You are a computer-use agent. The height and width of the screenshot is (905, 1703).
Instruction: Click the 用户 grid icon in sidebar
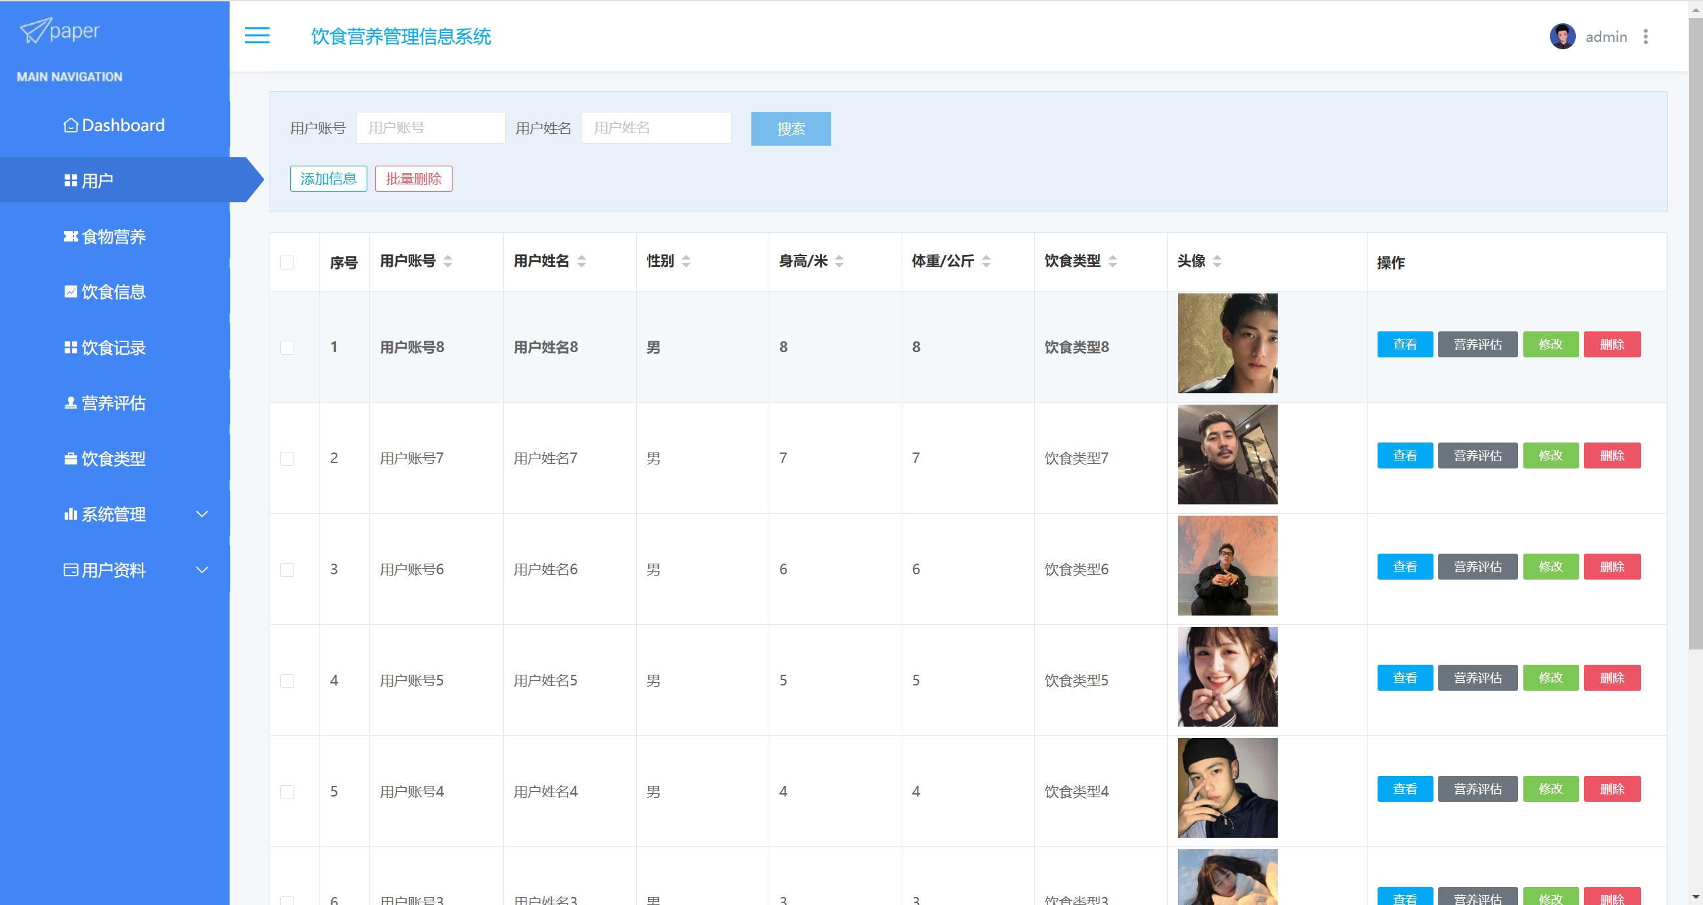pyautogui.click(x=71, y=181)
